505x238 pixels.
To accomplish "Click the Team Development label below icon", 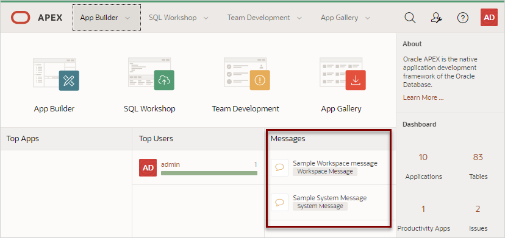I will coord(245,109).
